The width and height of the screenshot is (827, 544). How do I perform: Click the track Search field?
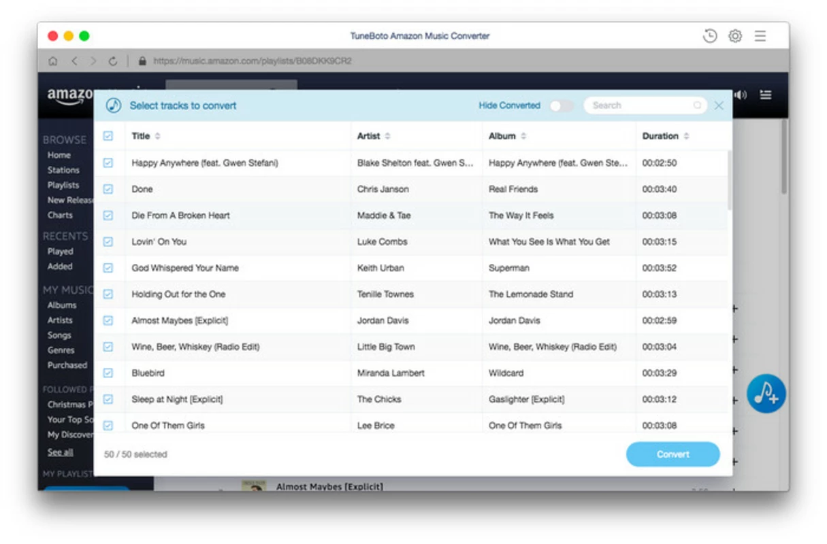[x=645, y=105]
